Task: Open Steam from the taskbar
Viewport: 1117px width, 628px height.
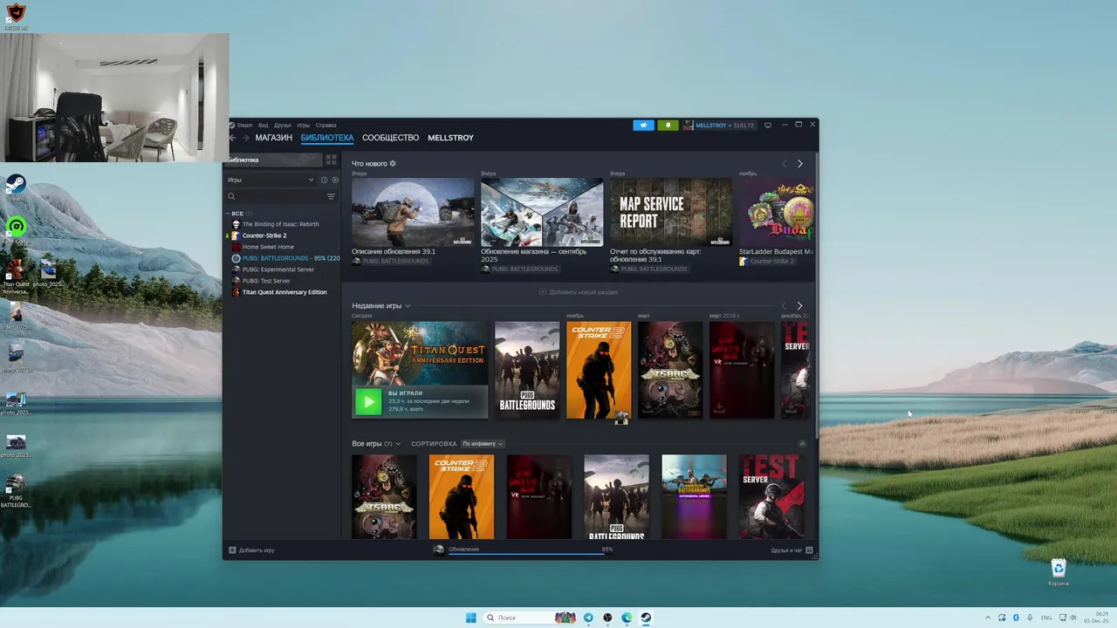Action: (646, 618)
